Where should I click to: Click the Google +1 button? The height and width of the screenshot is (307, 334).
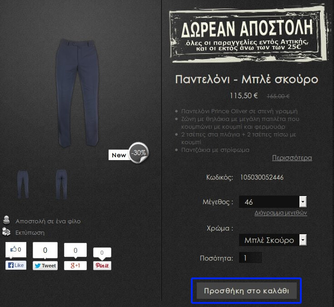coord(75,266)
